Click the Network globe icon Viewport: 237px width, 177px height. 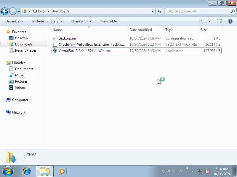[8, 112]
